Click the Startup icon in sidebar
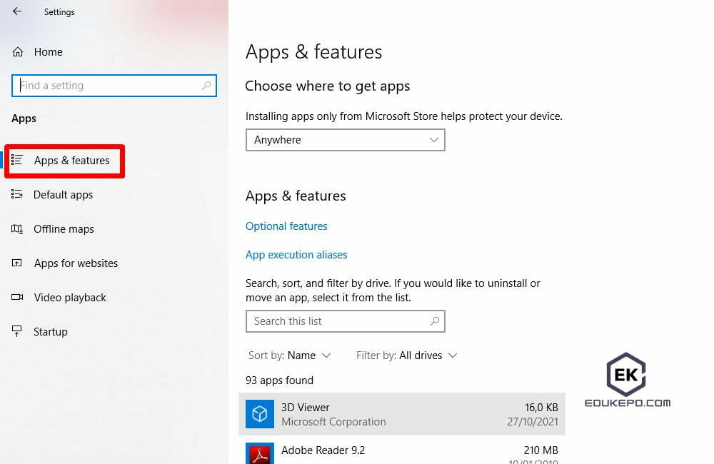This screenshot has height=464, width=714. (x=17, y=332)
